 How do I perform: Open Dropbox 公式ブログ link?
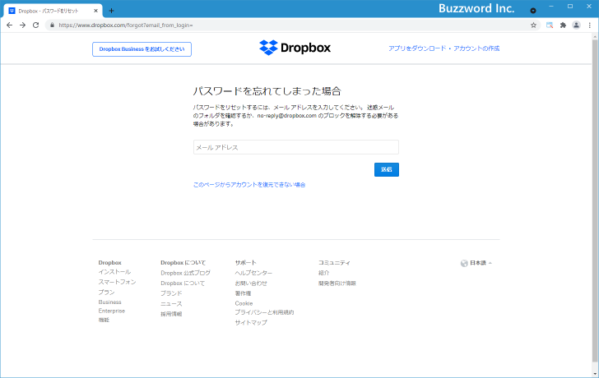pos(185,273)
